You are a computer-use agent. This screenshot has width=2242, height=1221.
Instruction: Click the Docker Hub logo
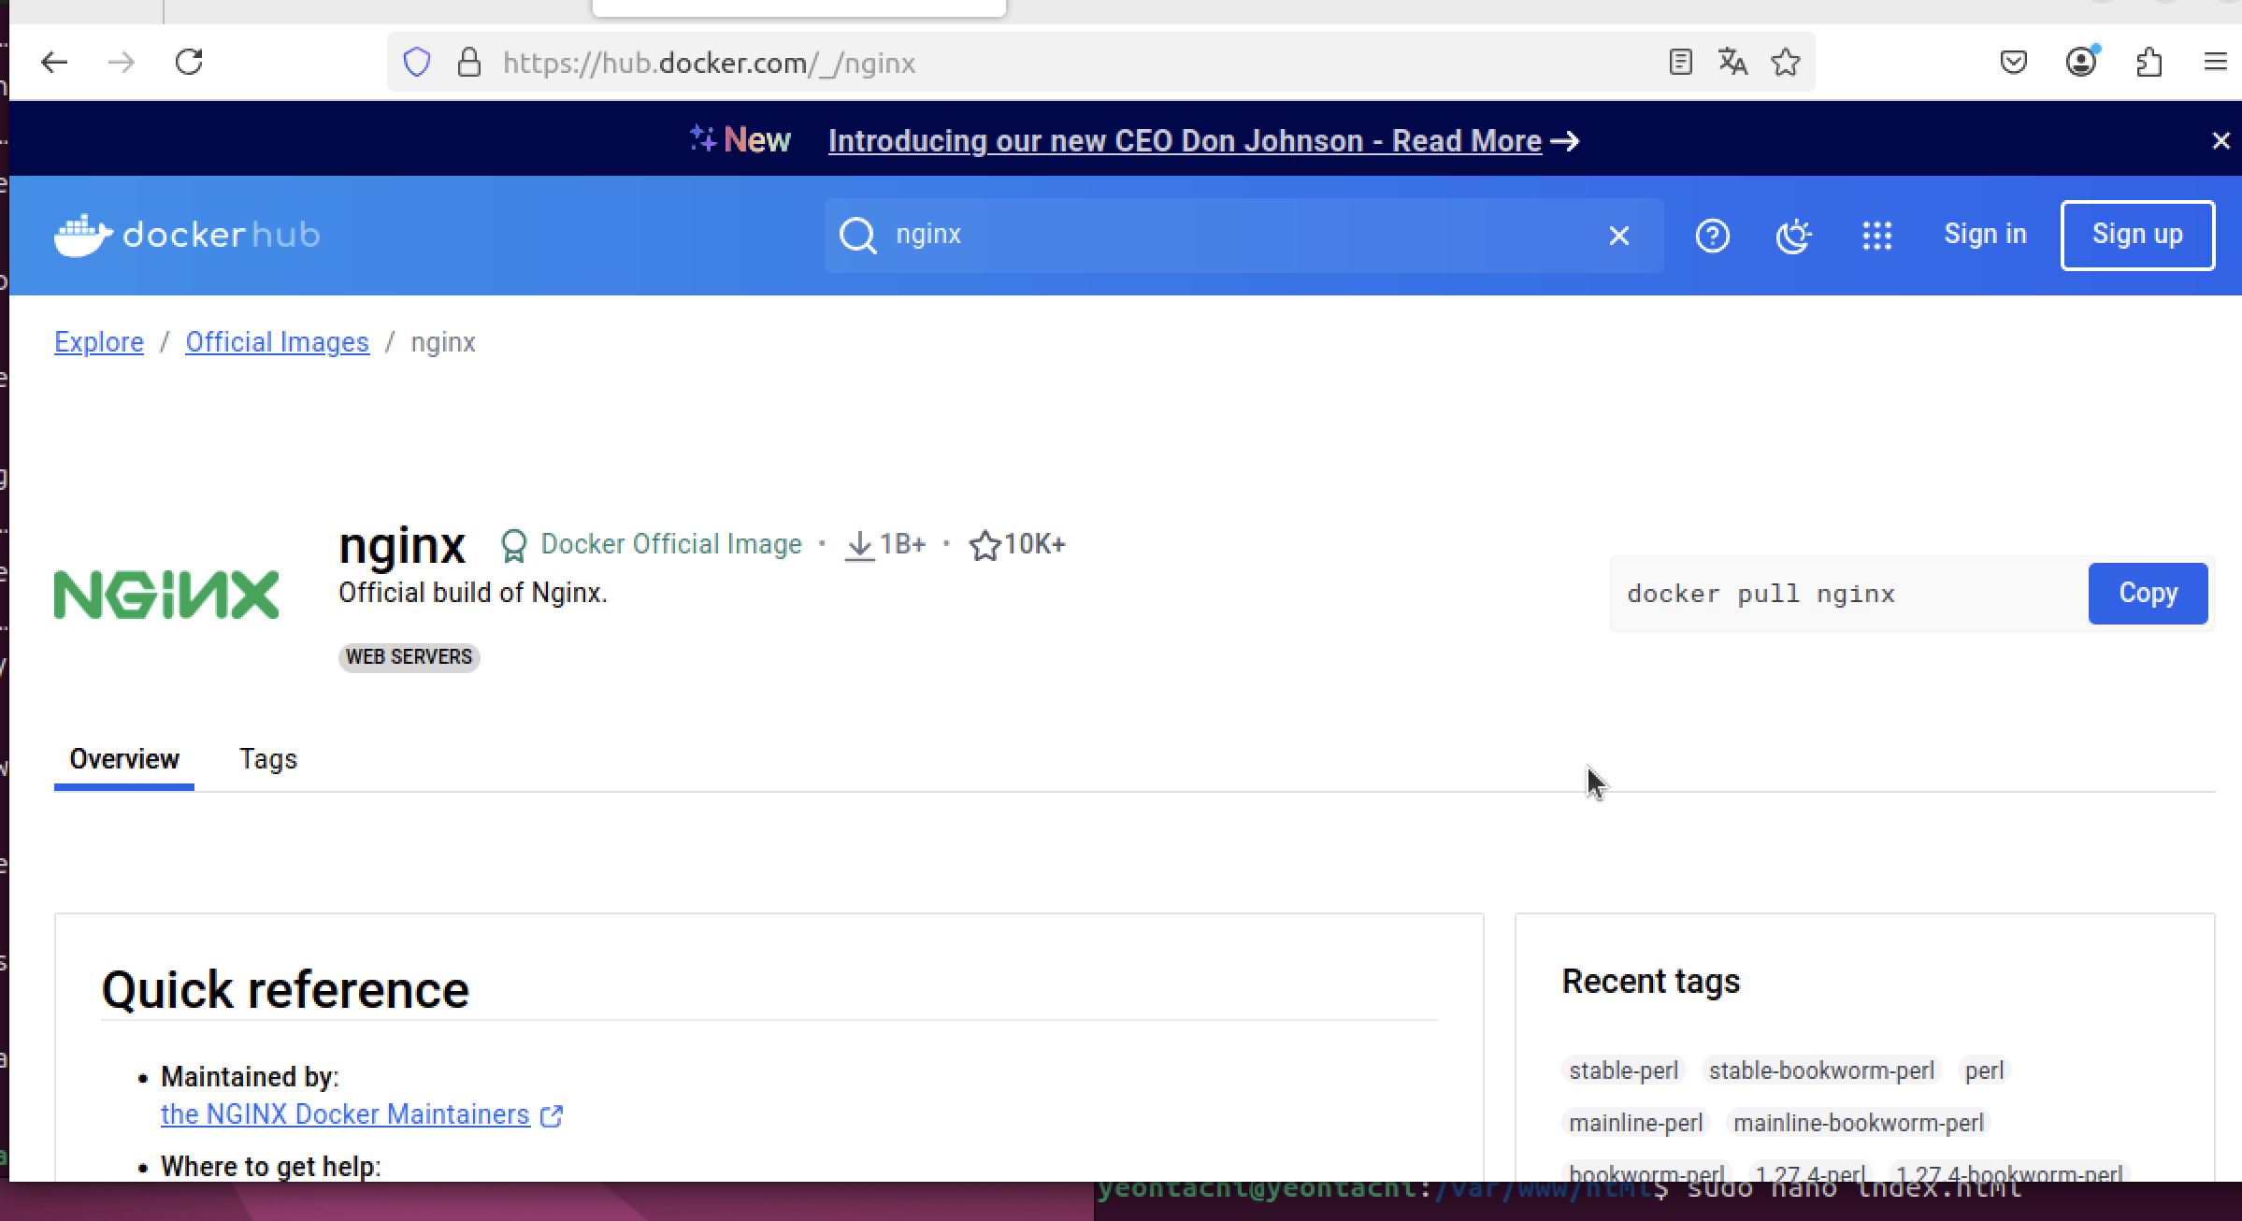tap(187, 235)
